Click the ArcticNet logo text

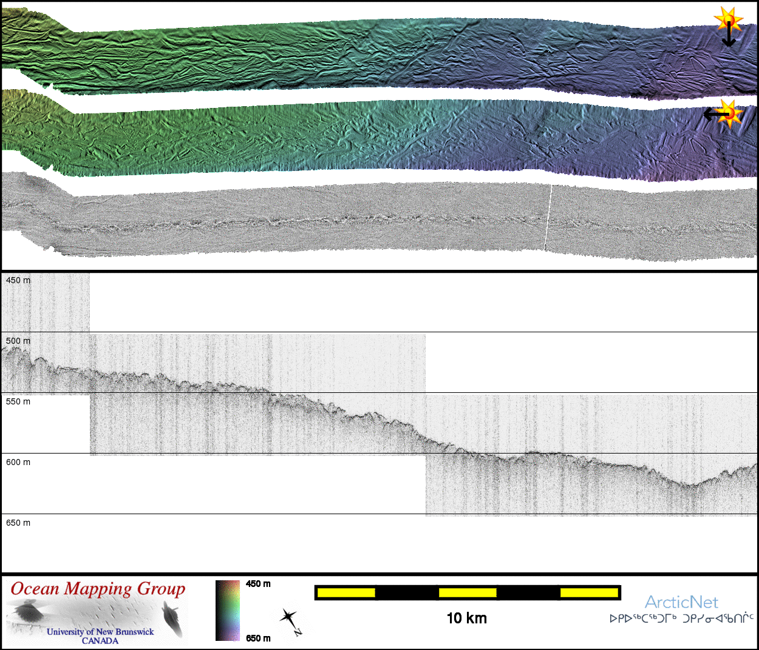(681, 602)
